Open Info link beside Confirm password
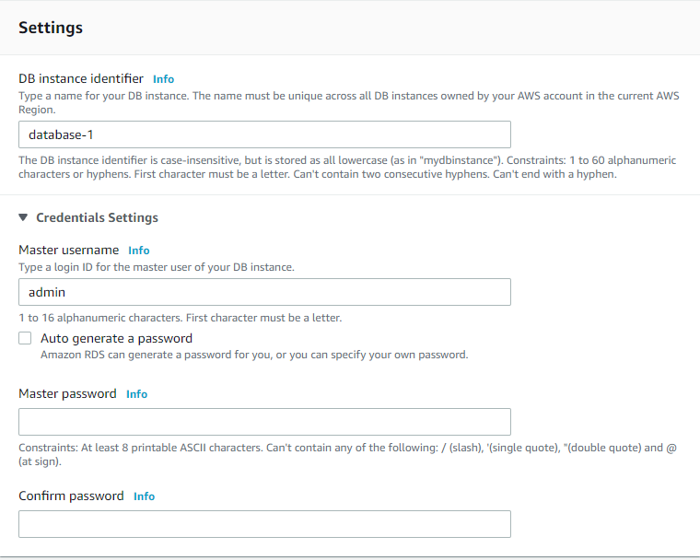This screenshot has width=700, height=560. coord(144,496)
